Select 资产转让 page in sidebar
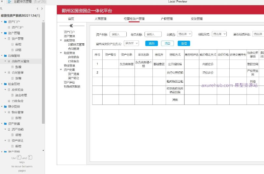The width and height of the screenshot is (264, 174). coord(17,141)
